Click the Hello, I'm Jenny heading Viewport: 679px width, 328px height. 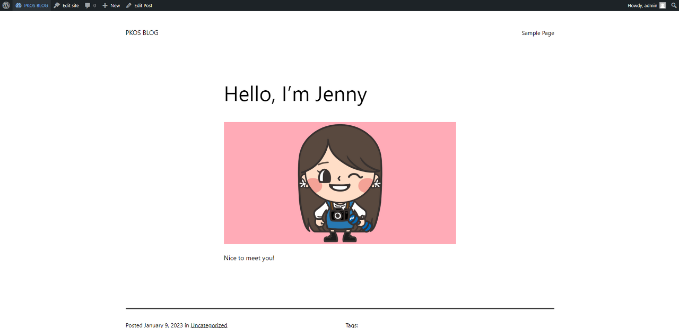click(x=295, y=94)
